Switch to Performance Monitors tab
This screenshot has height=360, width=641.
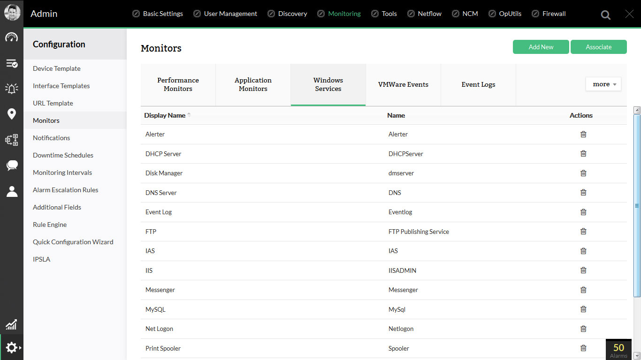178,84
